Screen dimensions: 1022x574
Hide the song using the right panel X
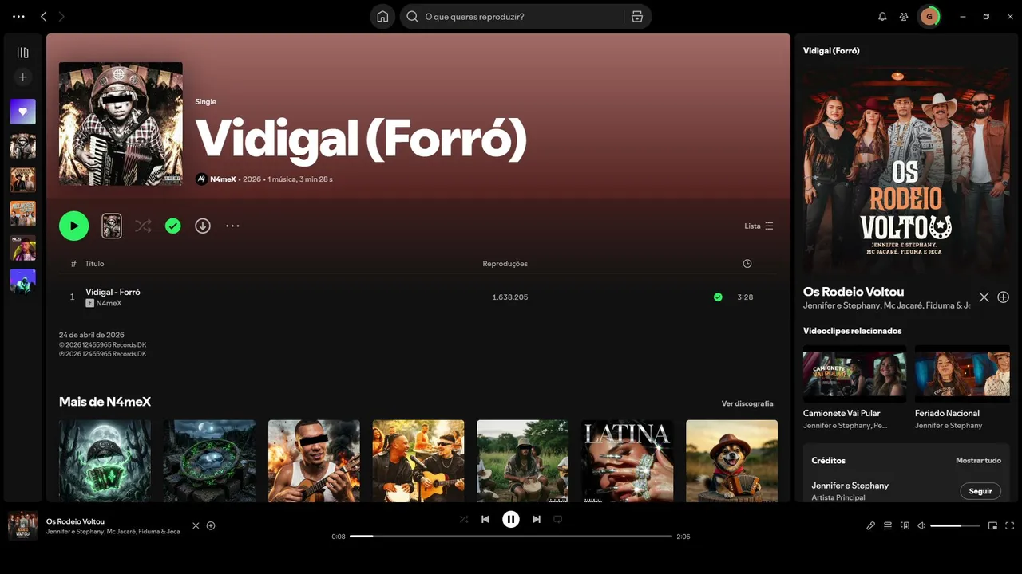[984, 297]
